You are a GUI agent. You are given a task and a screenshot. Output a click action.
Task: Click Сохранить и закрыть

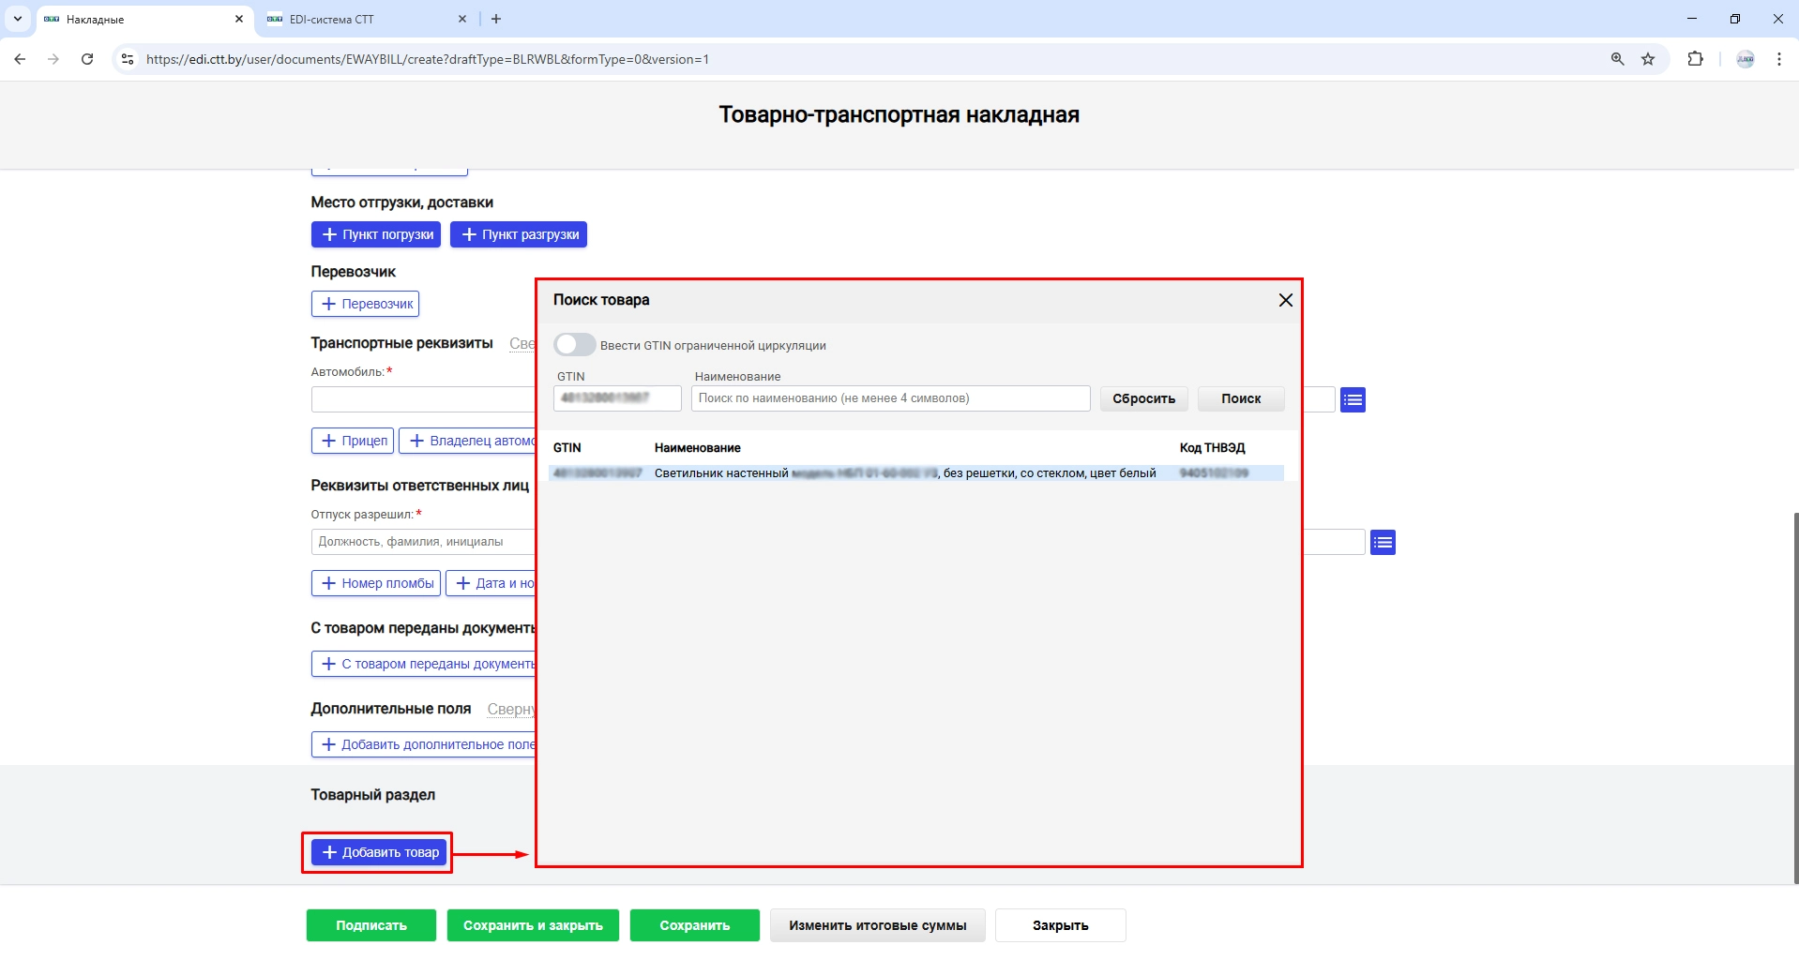coord(533,925)
